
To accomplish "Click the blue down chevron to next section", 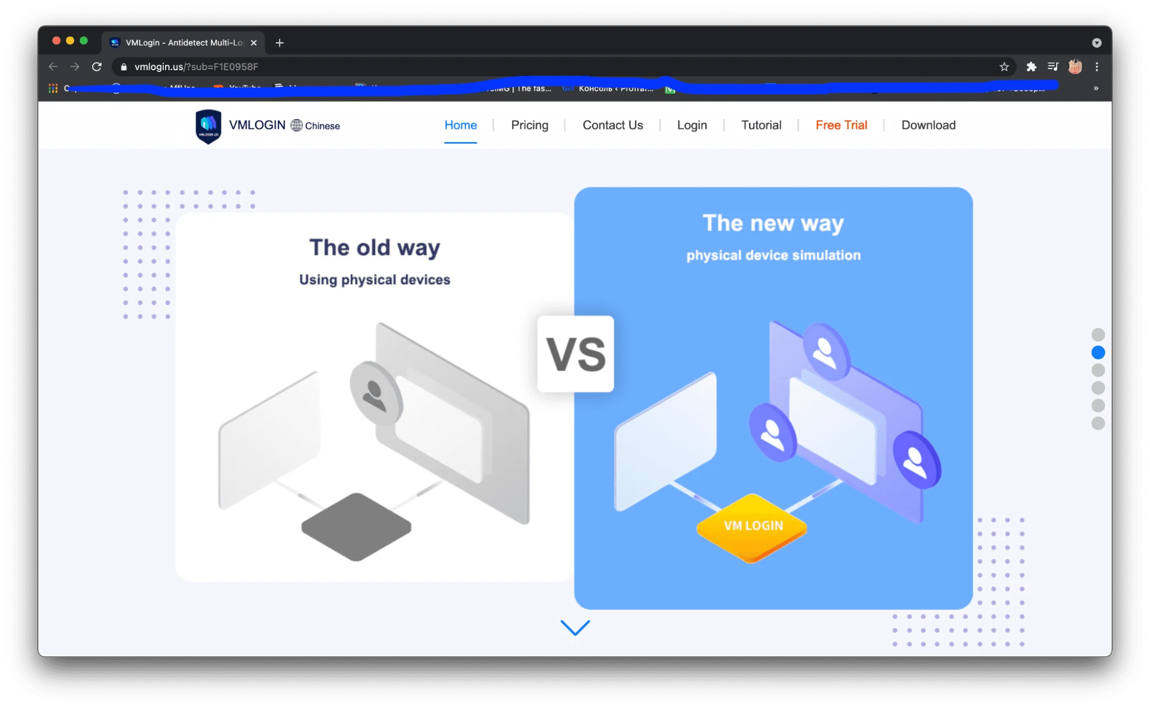I will coord(575,627).
